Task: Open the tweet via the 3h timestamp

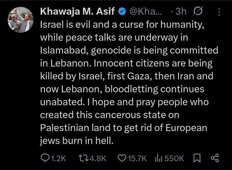Action: pos(180,12)
